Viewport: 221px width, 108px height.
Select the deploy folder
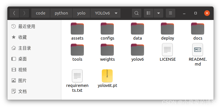(x=168, y=31)
